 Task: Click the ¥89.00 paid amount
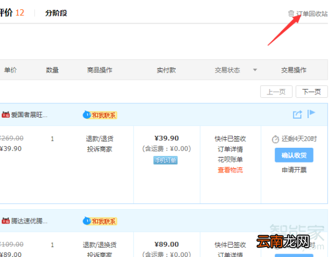tap(167, 244)
